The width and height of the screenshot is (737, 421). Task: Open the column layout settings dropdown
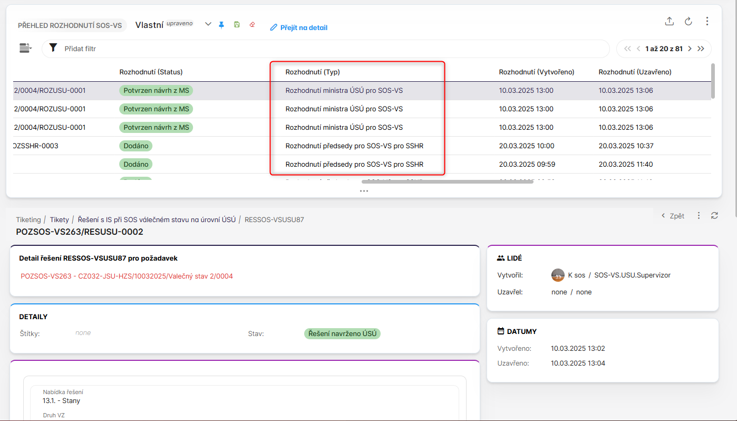25,48
